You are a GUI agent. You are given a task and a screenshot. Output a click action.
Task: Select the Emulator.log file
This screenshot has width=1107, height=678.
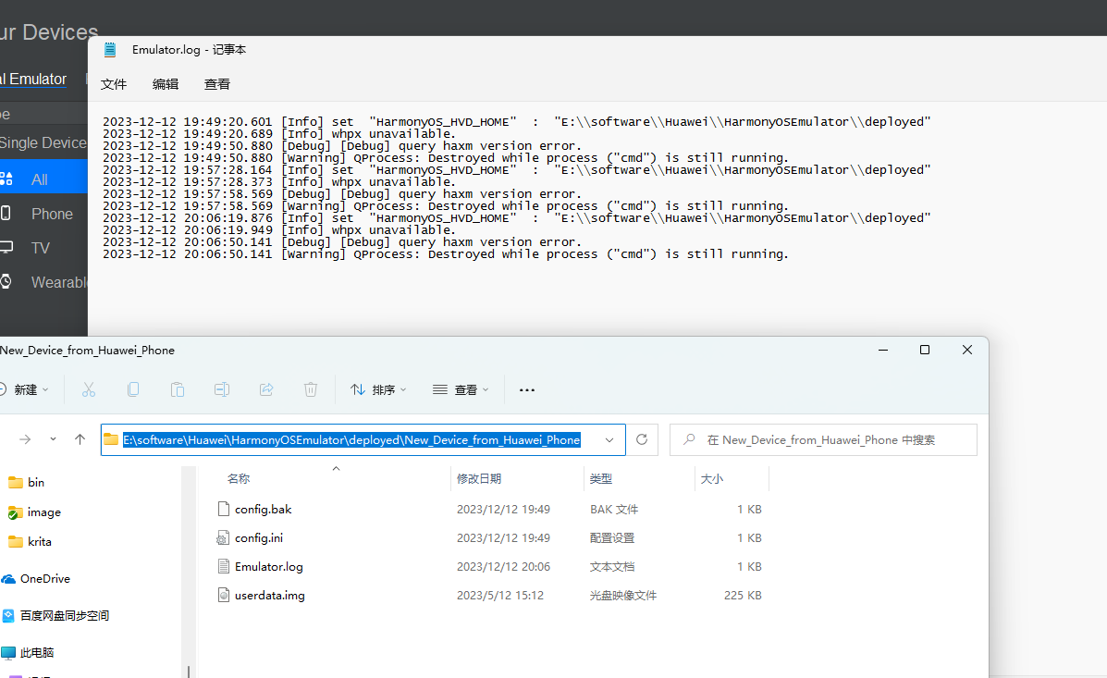tap(269, 566)
